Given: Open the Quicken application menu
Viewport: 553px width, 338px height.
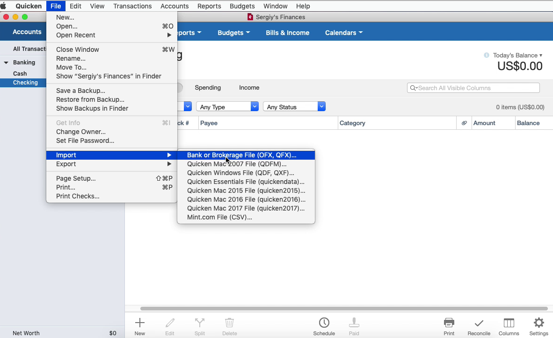Looking at the screenshot, I should [29, 6].
